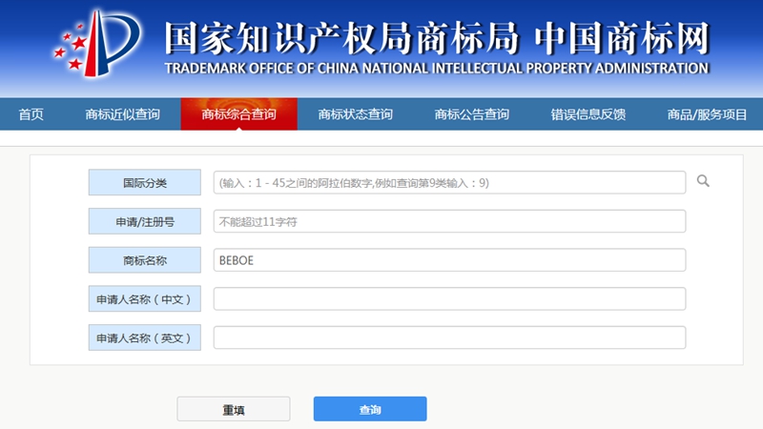Click the 申请人名称（英文）label
Viewport: 763px width, 429px height.
[x=145, y=337]
